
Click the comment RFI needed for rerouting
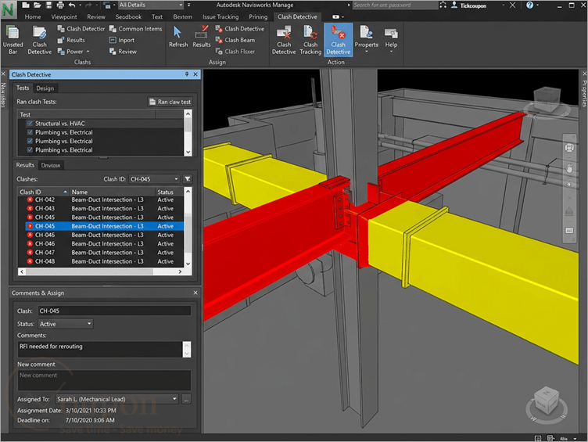pos(51,347)
